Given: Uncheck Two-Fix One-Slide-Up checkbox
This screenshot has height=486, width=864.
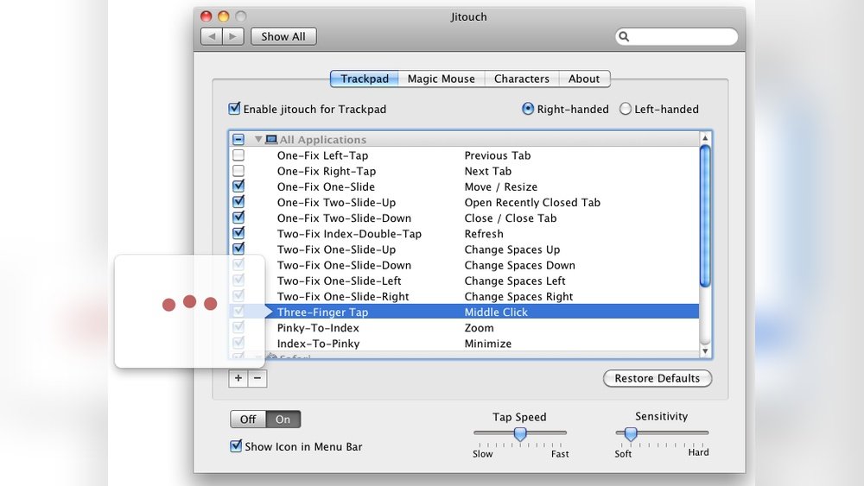Looking at the screenshot, I should (x=238, y=249).
